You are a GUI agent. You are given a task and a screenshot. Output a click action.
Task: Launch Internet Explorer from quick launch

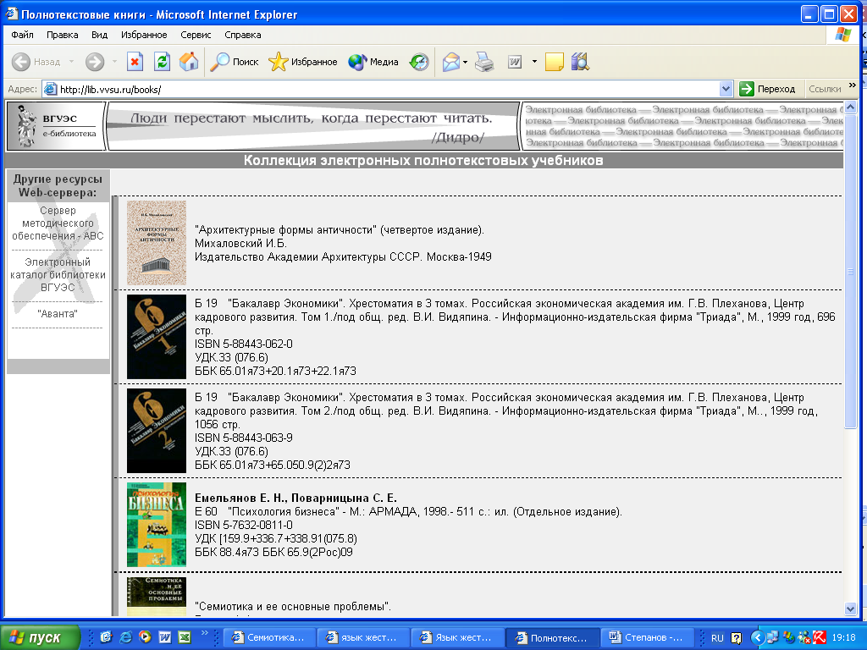pos(125,637)
